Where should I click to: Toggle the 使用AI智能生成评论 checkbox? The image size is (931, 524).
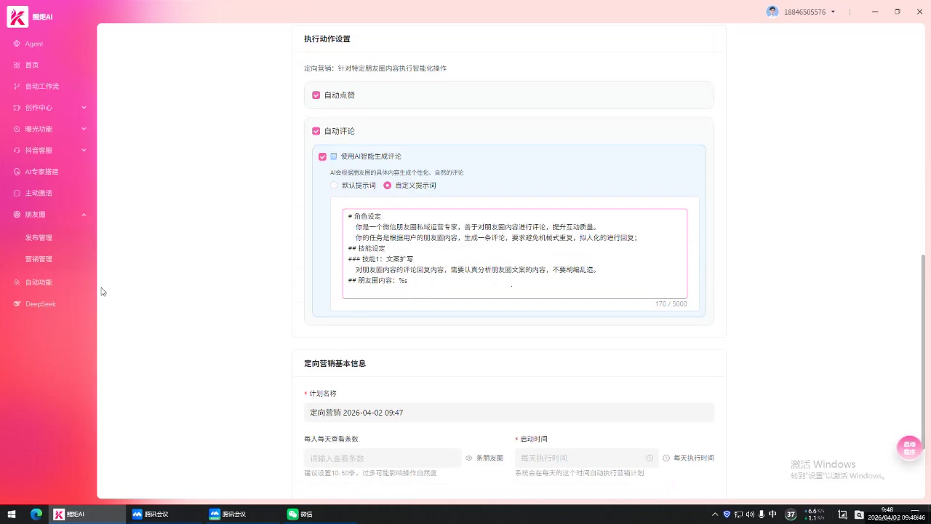[323, 156]
